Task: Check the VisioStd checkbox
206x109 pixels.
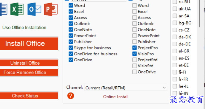Action: click(134, 66)
